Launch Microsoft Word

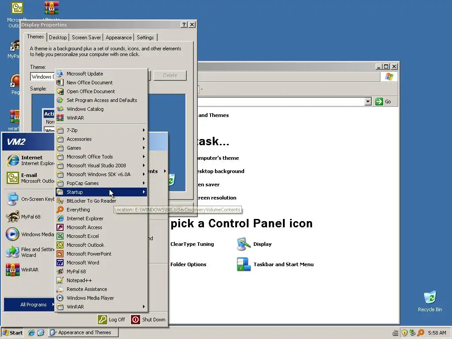[101, 263]
